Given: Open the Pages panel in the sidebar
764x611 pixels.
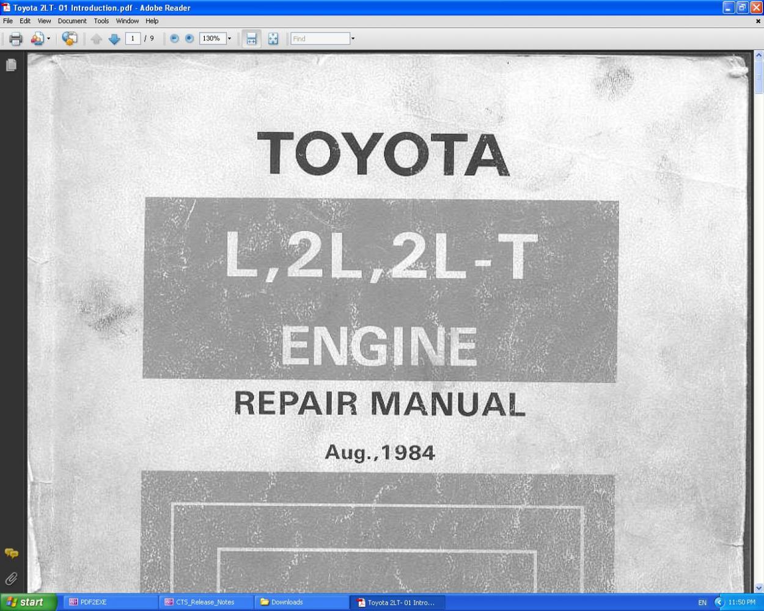Looking at the screenshot, I should [11, 65].
